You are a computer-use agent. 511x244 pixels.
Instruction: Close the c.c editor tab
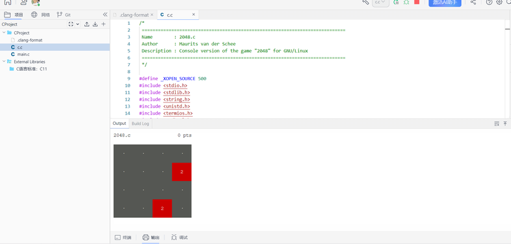click(194, 15)
